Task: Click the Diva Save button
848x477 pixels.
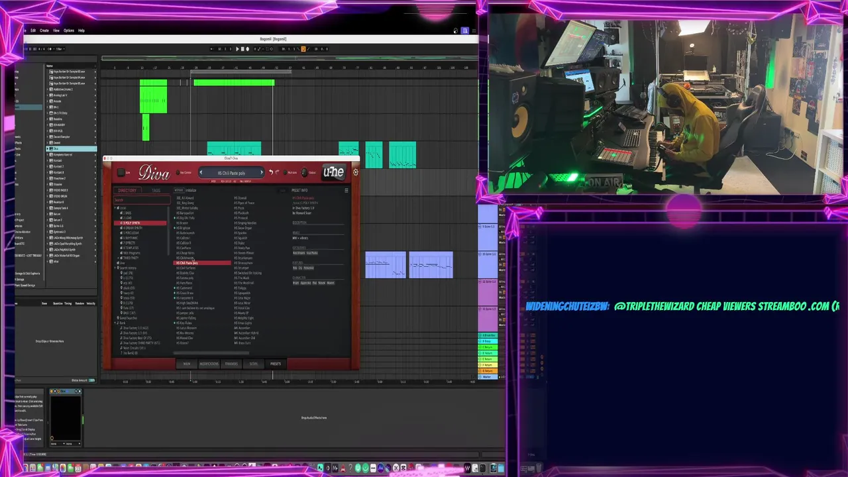Action: click(121, 172)
